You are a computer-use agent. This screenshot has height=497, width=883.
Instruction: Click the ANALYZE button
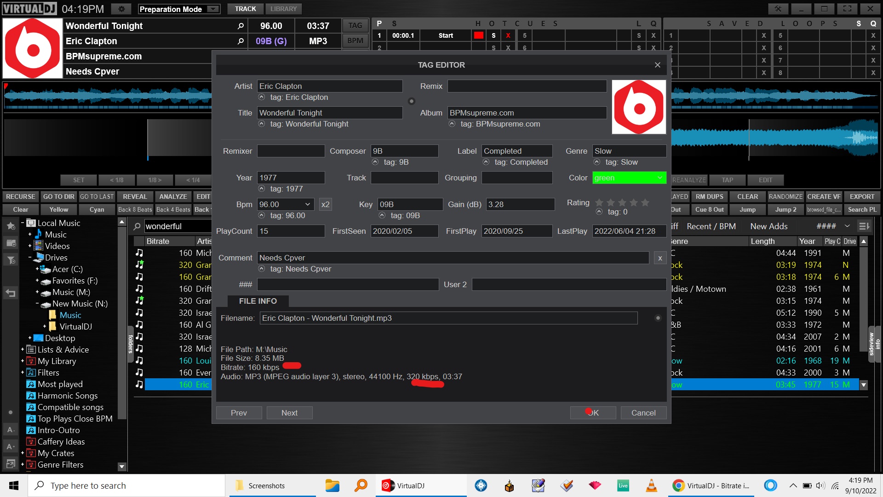click(173, 196)
